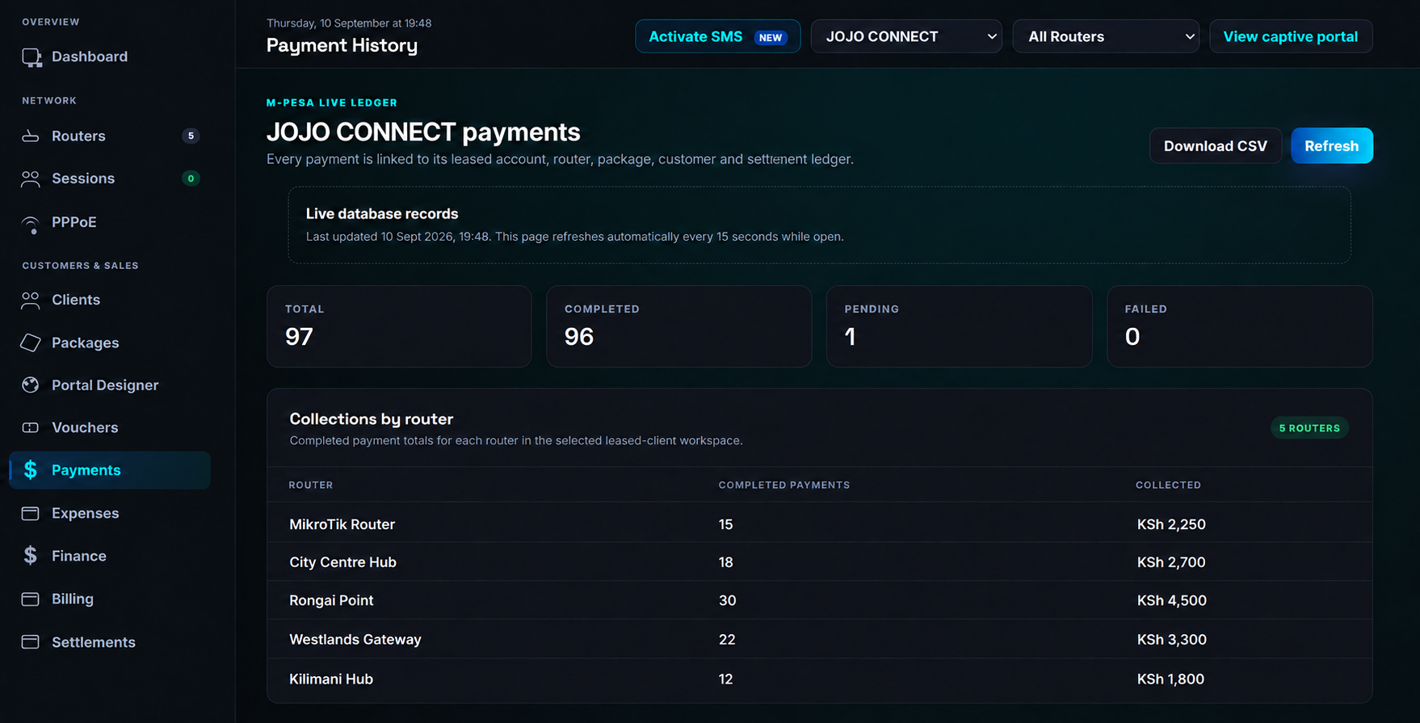Open Routers menu label
The height and width of the screenshot is (723, 1420).
[x=78, y=136]
